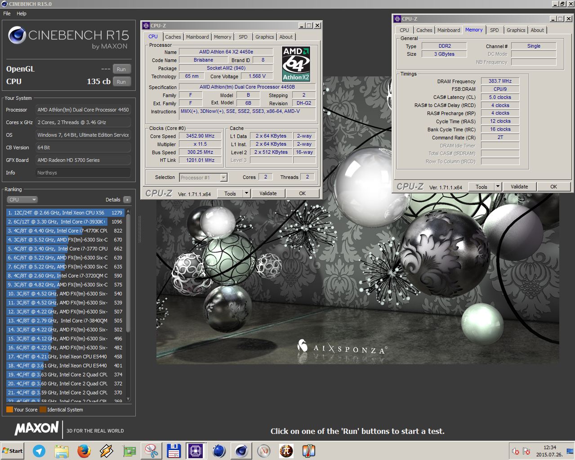Switch to SPD tab in left CPU-Z
575x460 pixels.
coord(243,37)
